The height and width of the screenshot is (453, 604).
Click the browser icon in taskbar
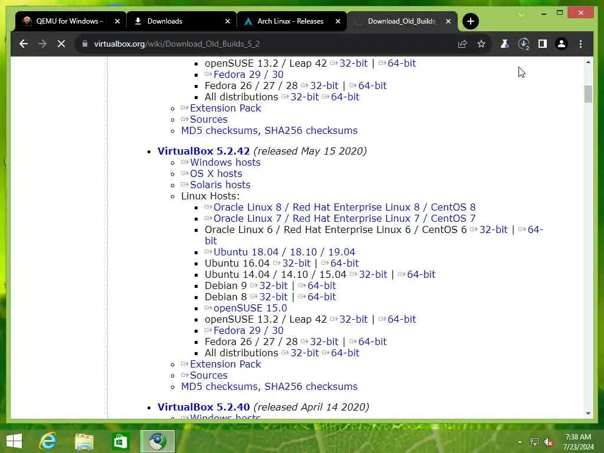157,441
